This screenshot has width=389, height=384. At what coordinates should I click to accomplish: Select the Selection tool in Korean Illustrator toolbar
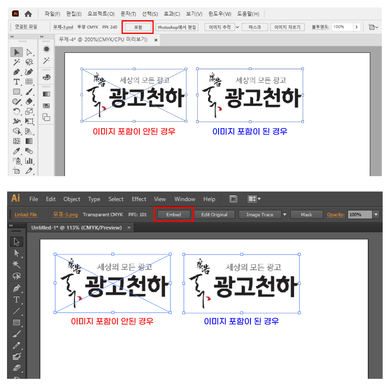[x=17, y=53]
